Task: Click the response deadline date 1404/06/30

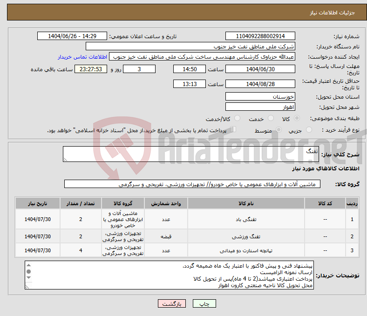Action: (260, 69)
